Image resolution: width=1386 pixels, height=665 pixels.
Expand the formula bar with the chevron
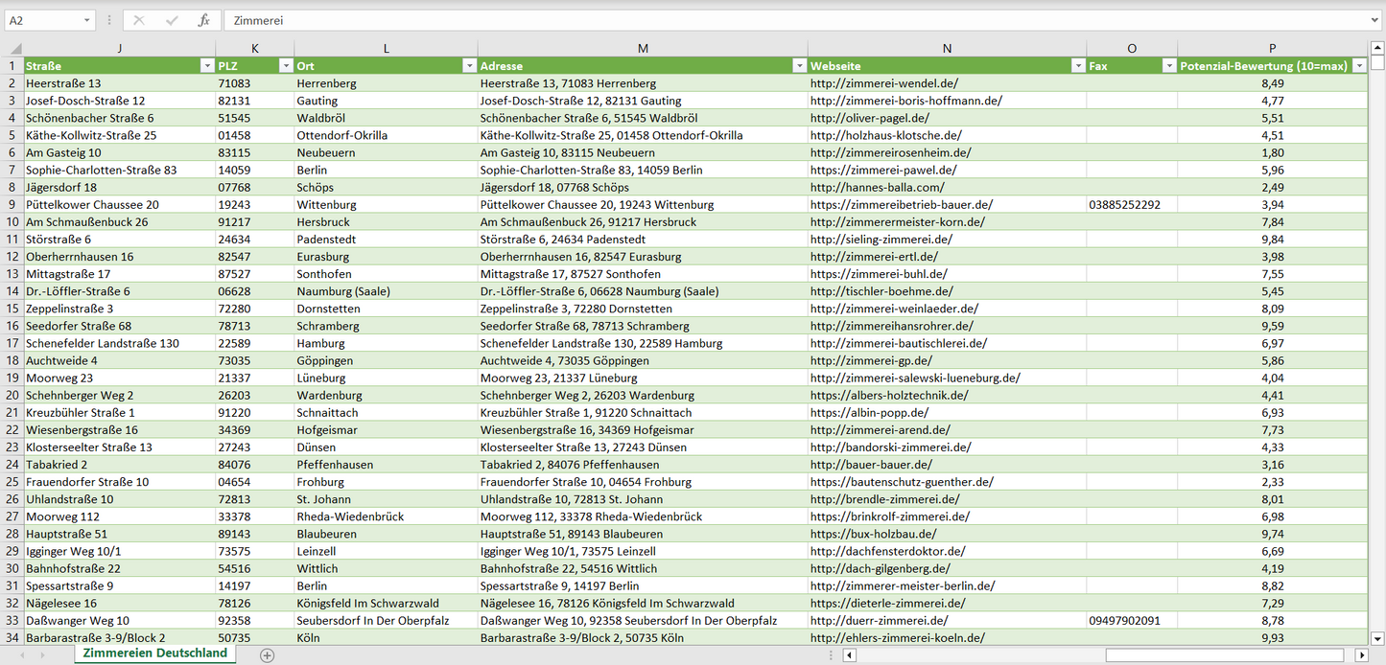1375,20
